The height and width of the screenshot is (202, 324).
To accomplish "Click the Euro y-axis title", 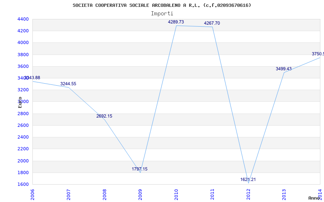I will [x=20, y=102].
